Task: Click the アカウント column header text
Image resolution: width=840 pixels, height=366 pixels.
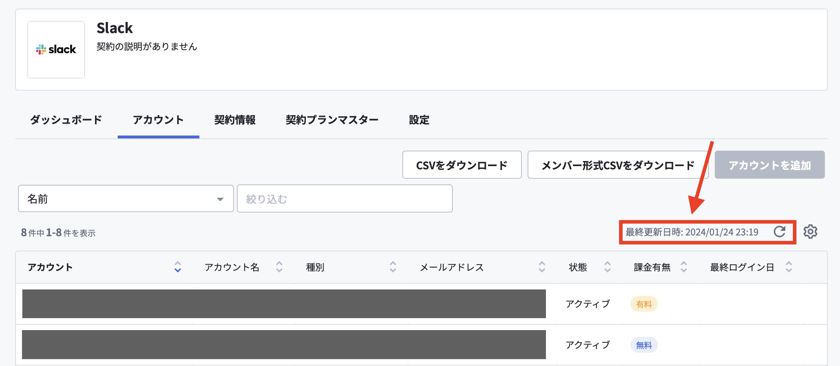Action: (x=50, y=267)
